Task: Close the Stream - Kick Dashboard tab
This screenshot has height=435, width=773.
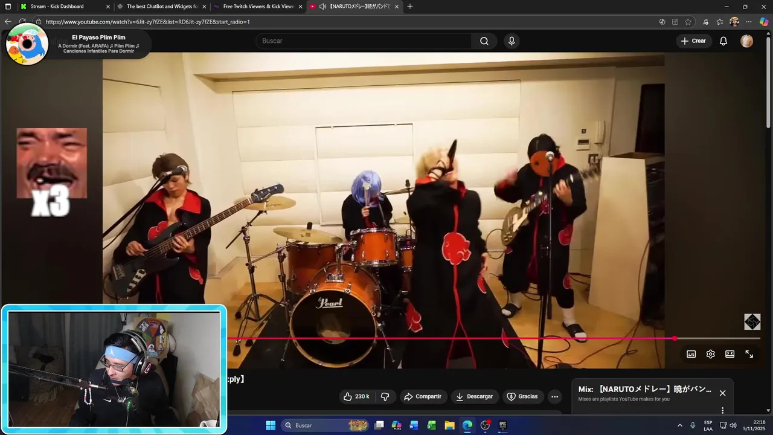Action: point(108,7)
